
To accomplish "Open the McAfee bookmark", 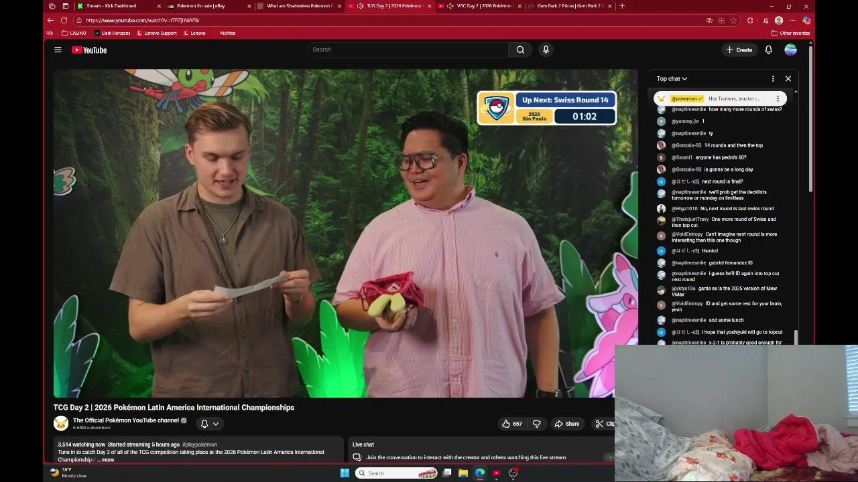I will pos(227,33).
